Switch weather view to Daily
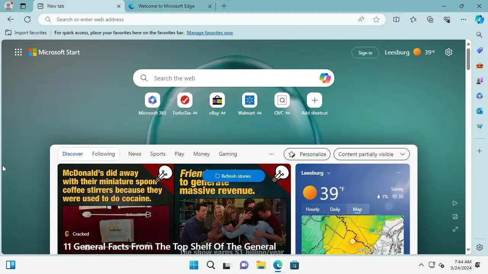 335,209
